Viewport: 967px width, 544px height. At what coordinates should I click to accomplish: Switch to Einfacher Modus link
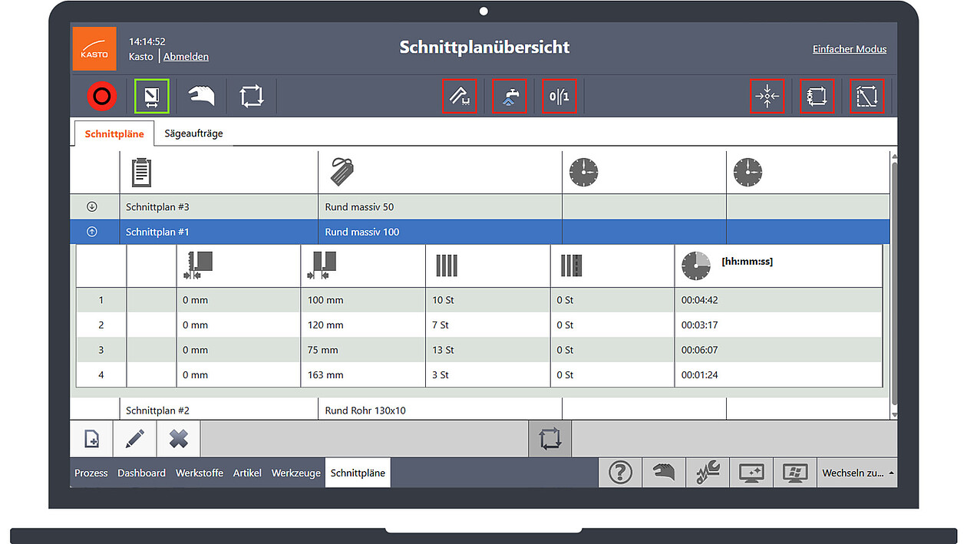pyautogui.click(x=849, y=49)
